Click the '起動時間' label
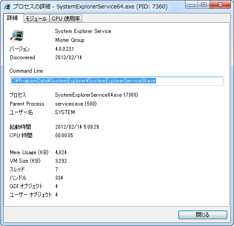Screen dimensions: 234x226 tap(21, 127)
